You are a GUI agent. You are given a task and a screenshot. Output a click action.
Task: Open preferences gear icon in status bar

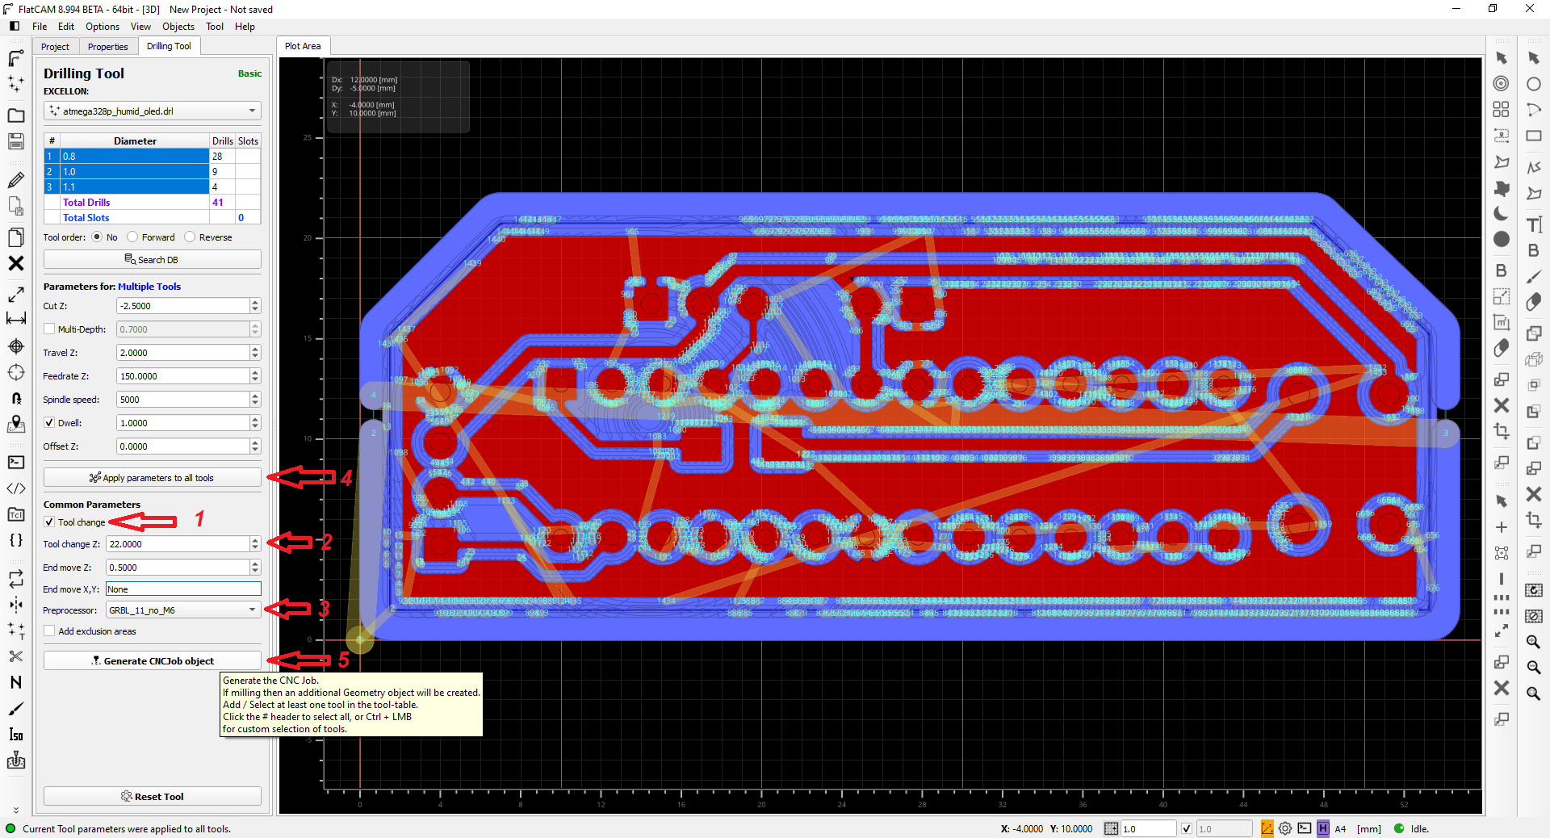click(1285, 828)
